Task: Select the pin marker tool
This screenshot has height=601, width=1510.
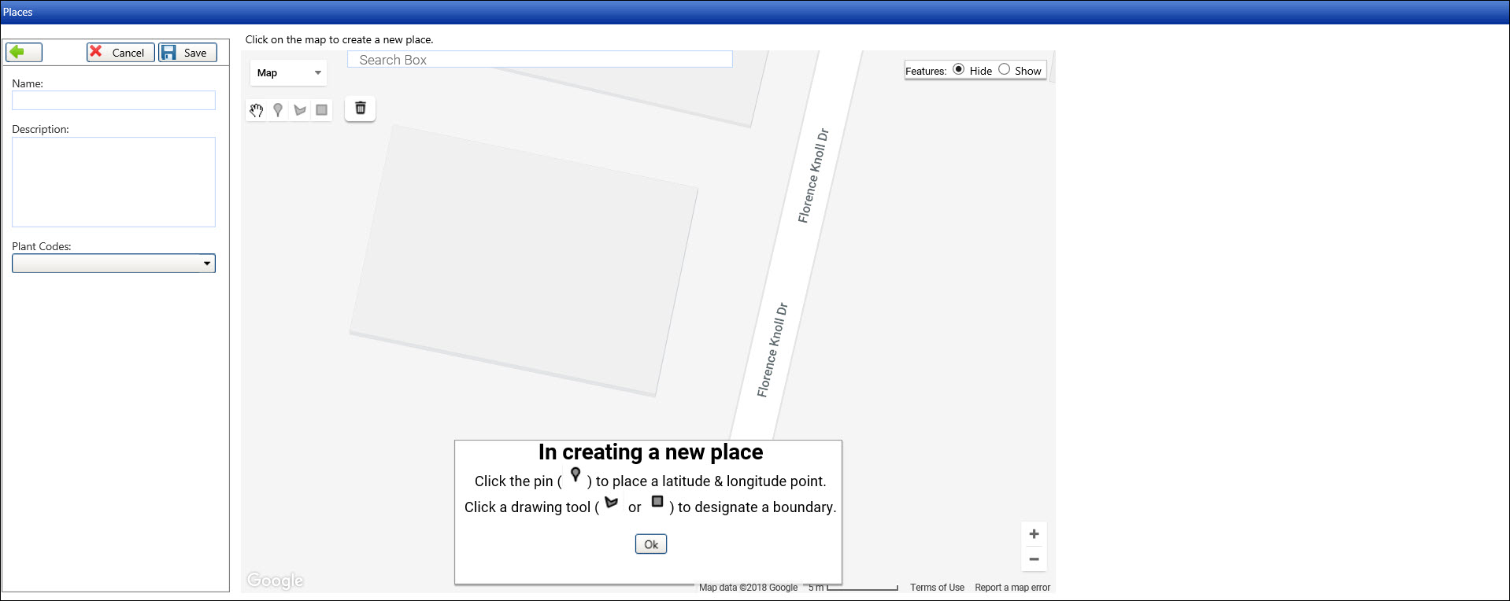Action: click(x=278, y=110)
